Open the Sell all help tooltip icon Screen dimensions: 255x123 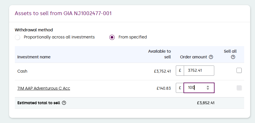point(233,57)
